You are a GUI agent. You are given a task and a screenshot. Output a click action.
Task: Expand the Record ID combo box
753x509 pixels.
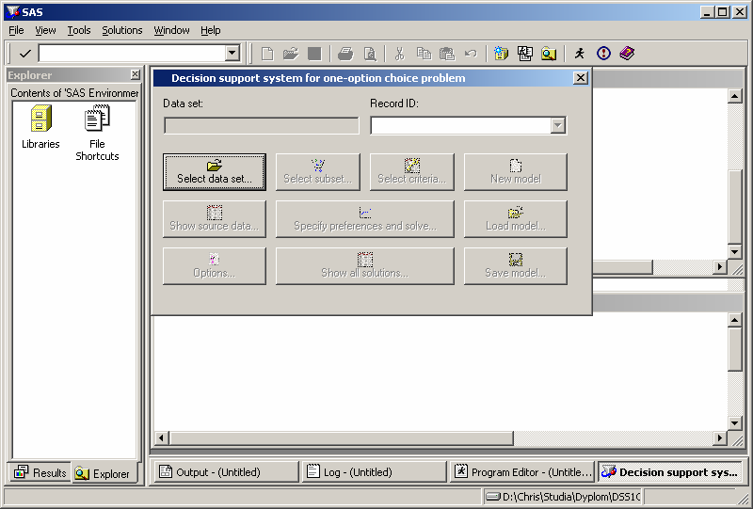pos(557,126)
